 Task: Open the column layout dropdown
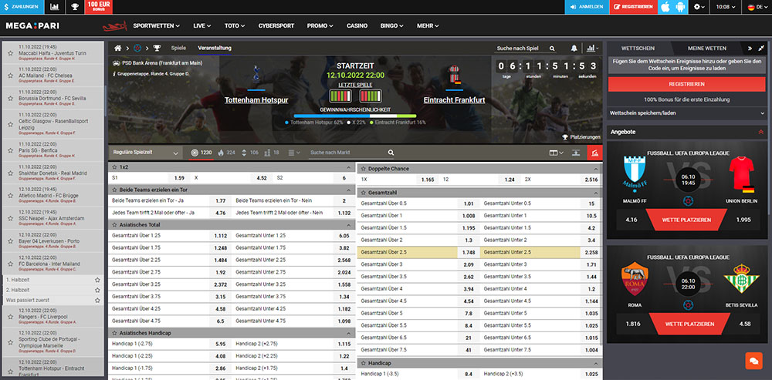557,153
